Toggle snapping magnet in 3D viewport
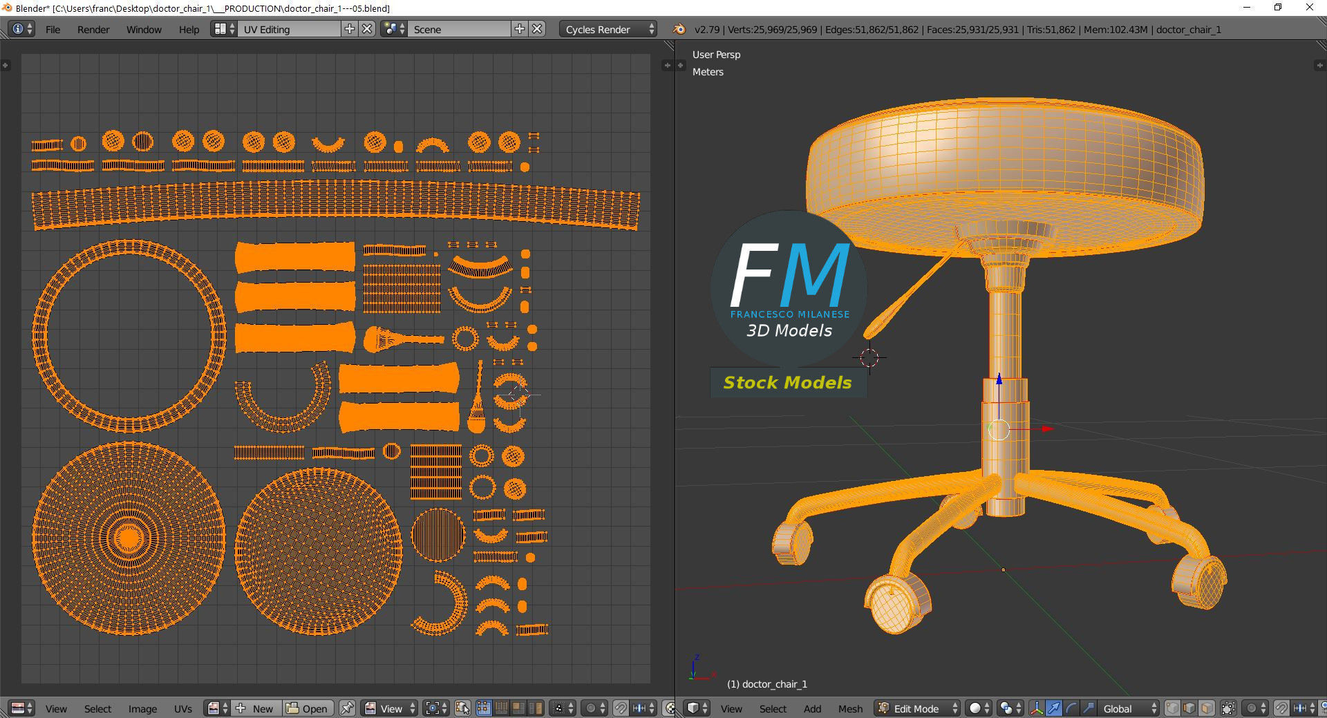1327x718 pixels. pos(1281,708)
